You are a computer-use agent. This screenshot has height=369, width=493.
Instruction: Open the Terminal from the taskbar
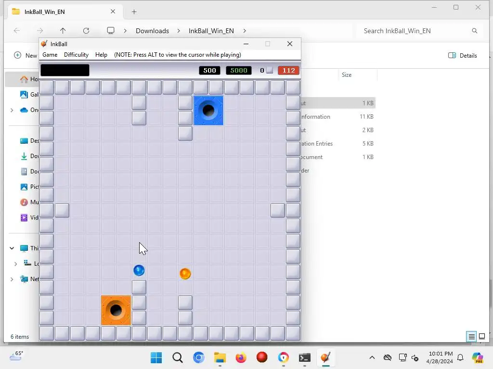[x=305, y=357]
